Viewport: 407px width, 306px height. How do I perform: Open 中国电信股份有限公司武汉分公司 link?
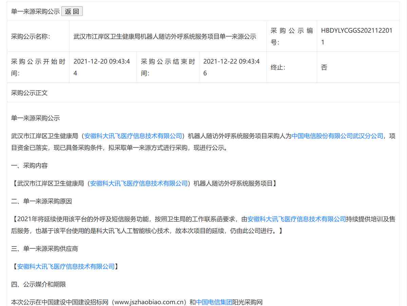click(337, 136)
